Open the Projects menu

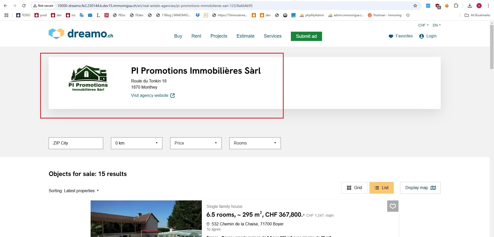click(219, 36)
